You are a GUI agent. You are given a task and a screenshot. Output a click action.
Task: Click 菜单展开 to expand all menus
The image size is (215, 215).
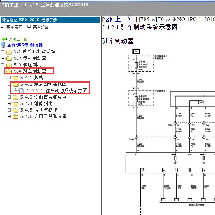(14, 27)
